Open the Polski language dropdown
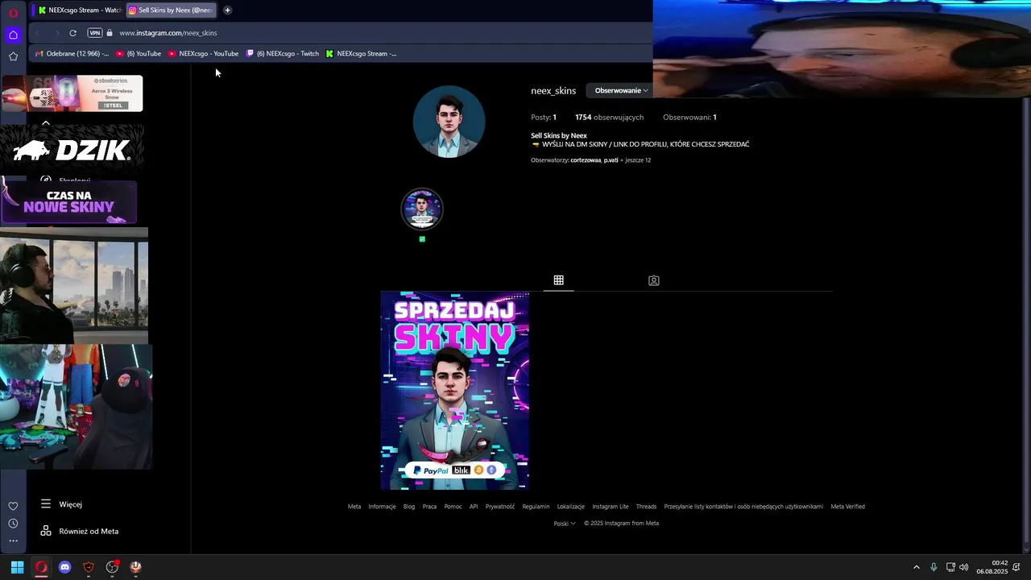The width and height of the screenshot is (1031, 580). pyautogui.click(x=564, y=524)
